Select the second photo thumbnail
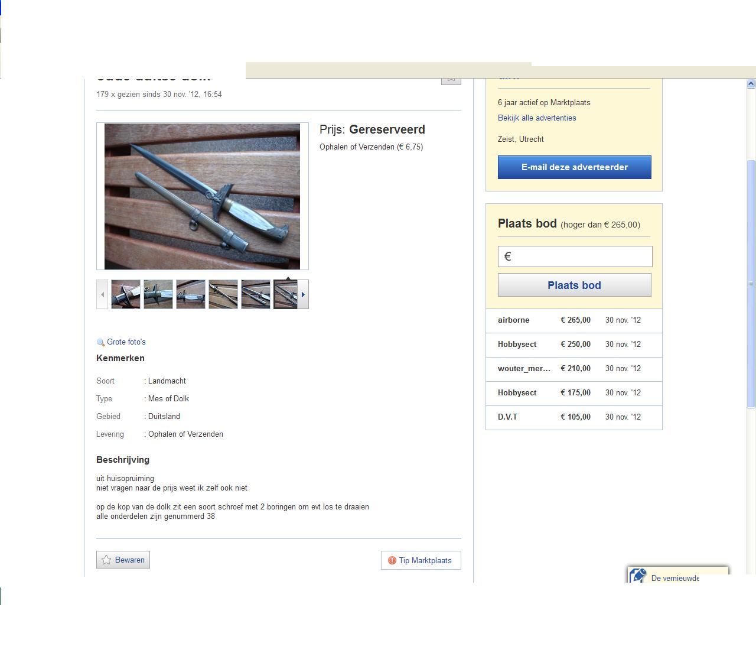Screen dimensions: 756x669 point(158,294)
